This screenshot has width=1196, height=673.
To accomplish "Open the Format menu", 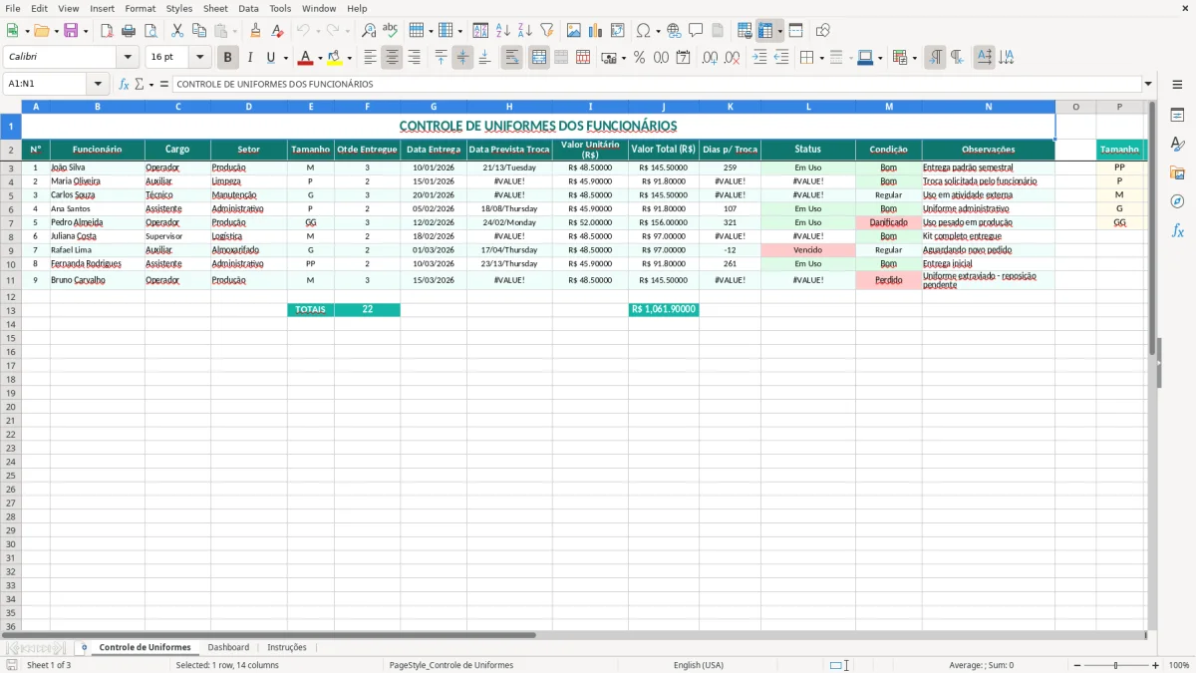I will coord(141,8).
